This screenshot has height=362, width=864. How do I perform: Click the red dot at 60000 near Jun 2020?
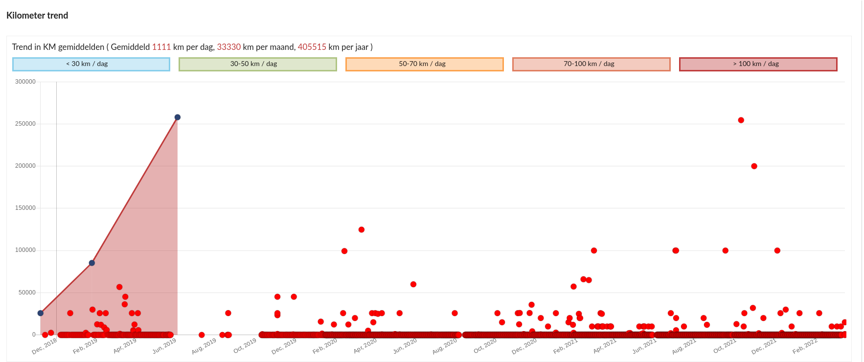[413, 284]
